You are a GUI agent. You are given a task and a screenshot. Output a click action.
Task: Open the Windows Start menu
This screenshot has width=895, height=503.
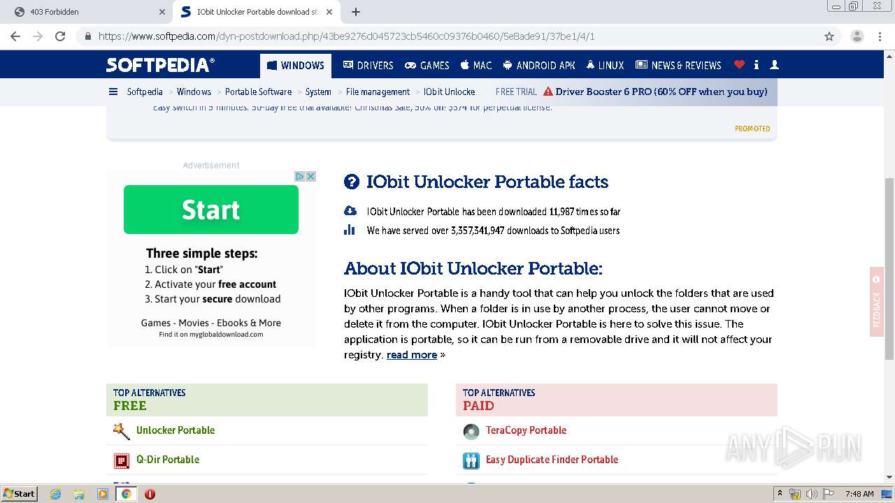pos(20,493)
